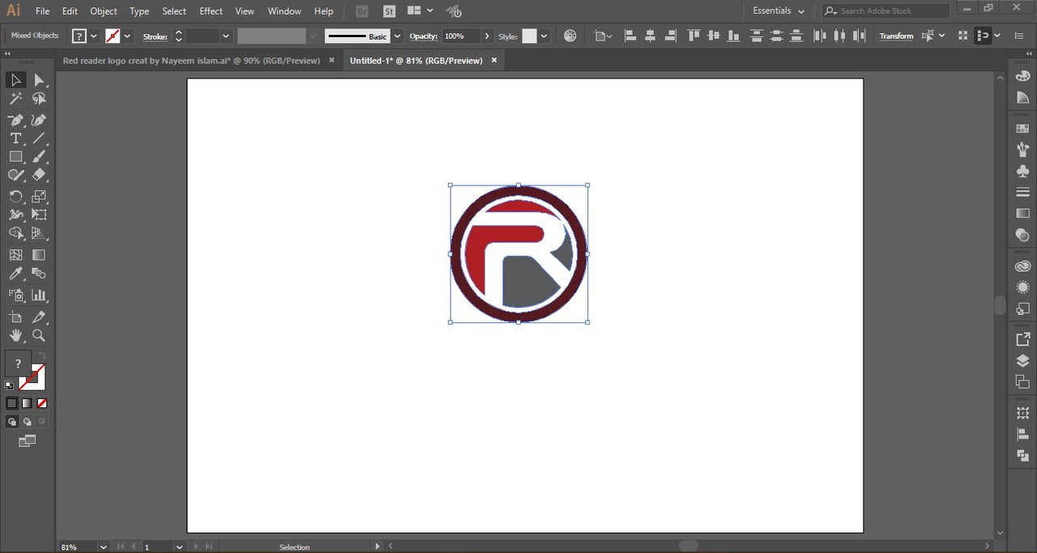Select the Eyedropper tool
Image resolution: width=1037 pixels, height=553 pixels.
point(15,274)
